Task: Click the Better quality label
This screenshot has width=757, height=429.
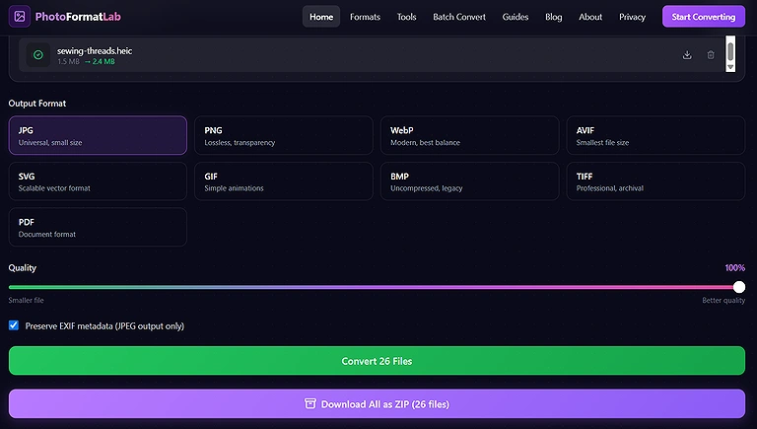Action: (x=723, y=301)
